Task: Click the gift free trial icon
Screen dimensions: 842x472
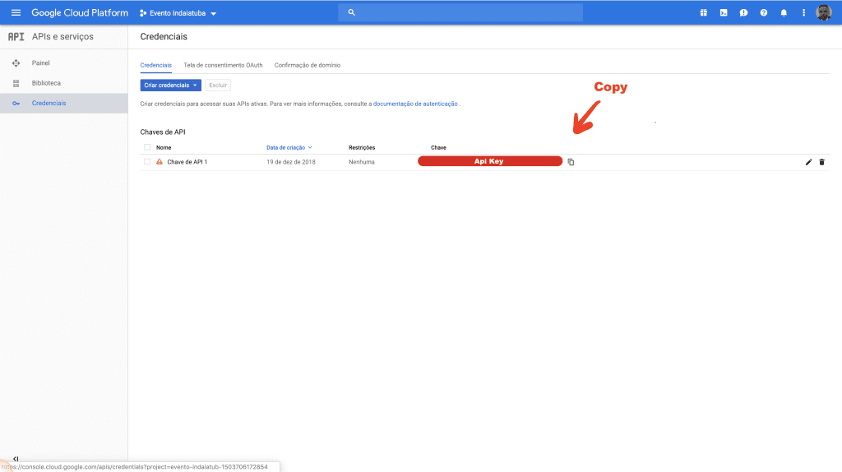Action: pyautogui.click(x=703, y=13)
